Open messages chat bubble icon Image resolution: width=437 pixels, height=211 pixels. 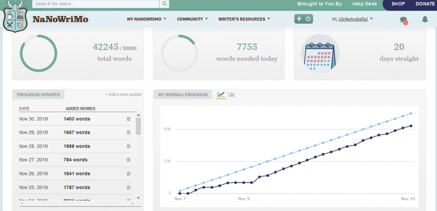404,20
